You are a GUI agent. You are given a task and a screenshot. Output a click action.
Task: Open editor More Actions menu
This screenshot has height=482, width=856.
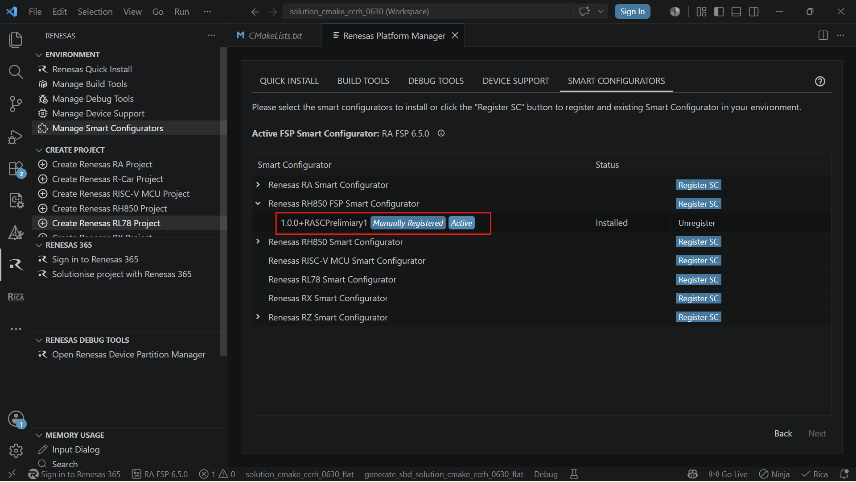tap(840, 36)
